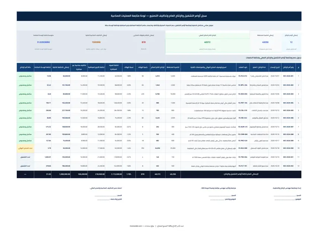Select work order cell WO-2026-010

tap(288, 148)
